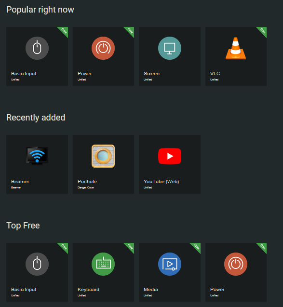Image resolution: width=283 pixels, height=307 pixels.
Task: Click the "Top Free" heading
Action: 23,226
